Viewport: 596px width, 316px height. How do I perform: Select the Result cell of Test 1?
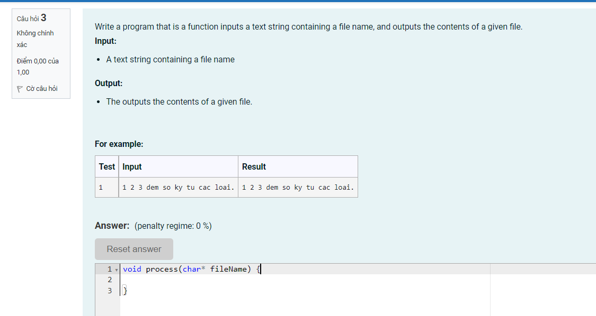click(x=298, y=187)
